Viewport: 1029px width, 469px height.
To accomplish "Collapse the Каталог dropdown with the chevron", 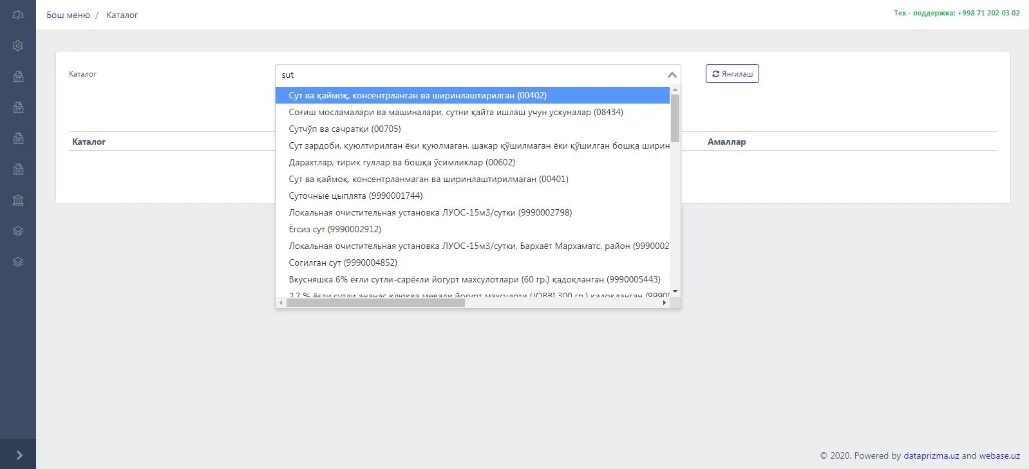I will (x=672, y=75).
